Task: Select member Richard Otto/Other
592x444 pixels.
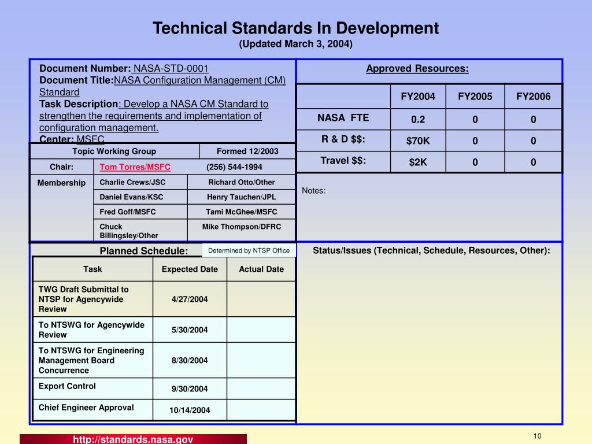Action: (x=242, y=182)
